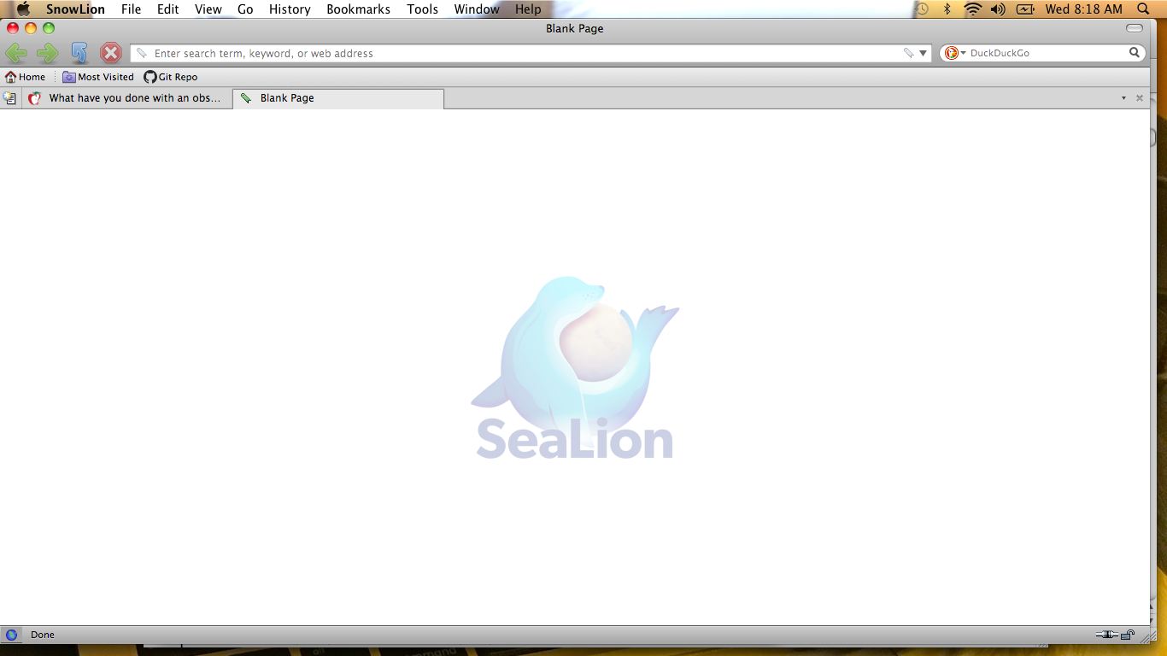
Task: Open the File menu
Action: click(131, 9)
